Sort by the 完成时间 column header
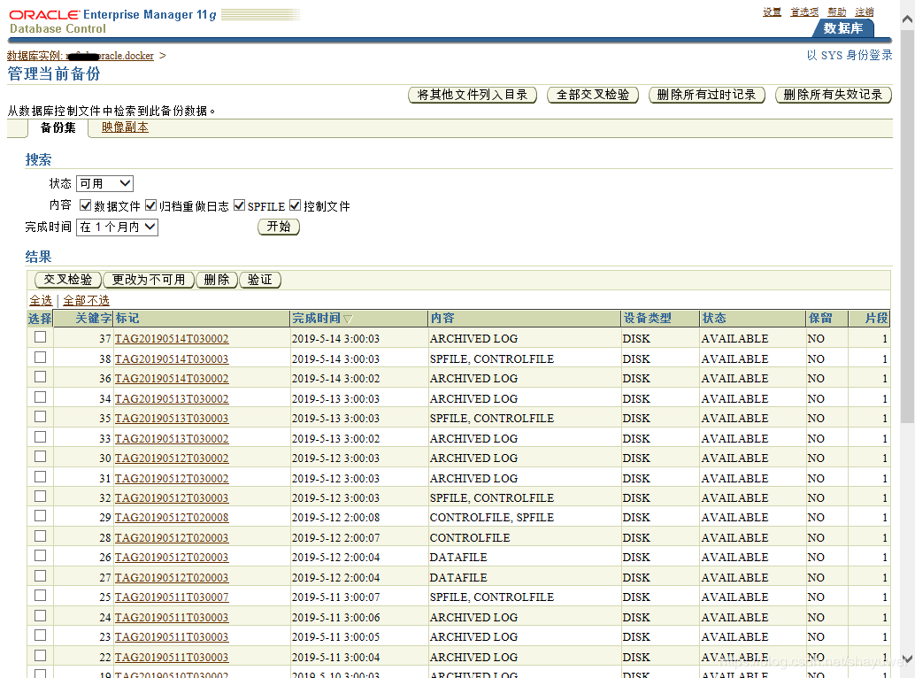 316,318
